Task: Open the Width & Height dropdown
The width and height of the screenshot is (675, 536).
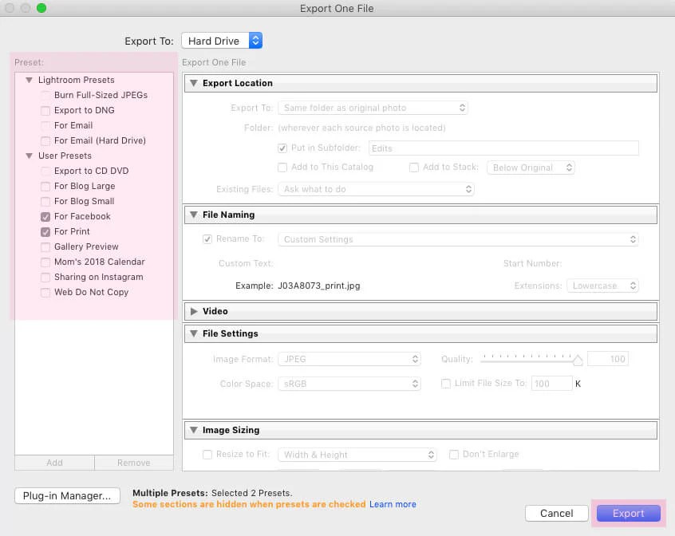Action: 357,455
